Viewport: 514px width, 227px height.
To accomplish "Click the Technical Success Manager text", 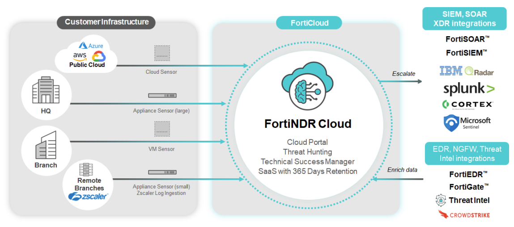I will point(307,161).
